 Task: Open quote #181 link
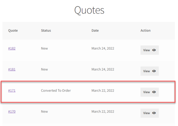tap(12, 69)
